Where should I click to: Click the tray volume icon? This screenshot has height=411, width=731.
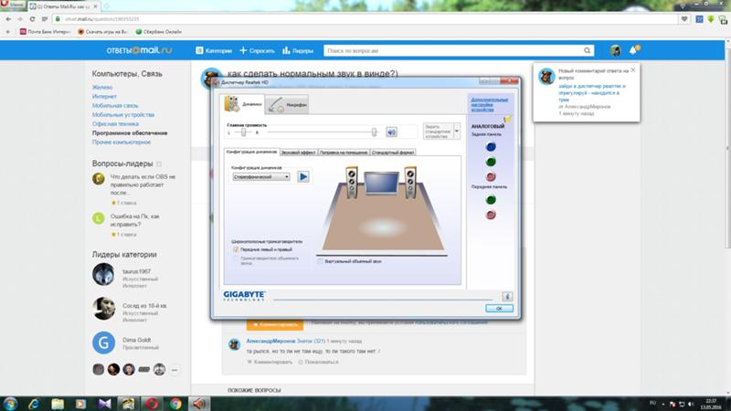691,404
